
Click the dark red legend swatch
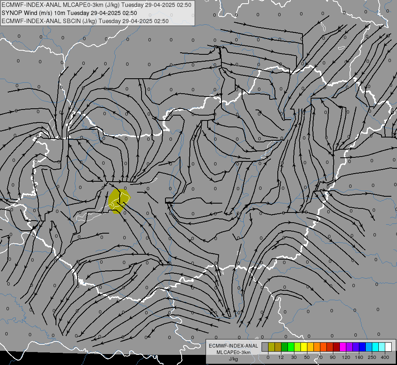(x=336, y=347)
